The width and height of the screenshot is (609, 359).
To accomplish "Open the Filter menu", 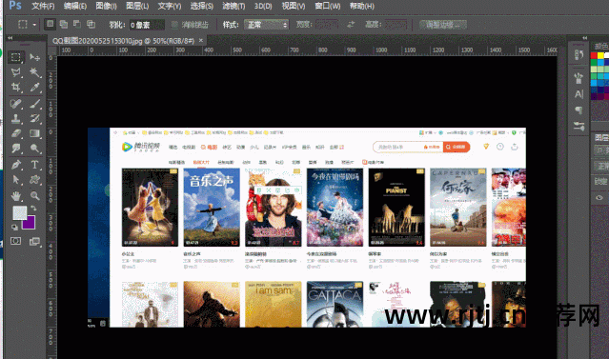I will [x=233, y=7].
